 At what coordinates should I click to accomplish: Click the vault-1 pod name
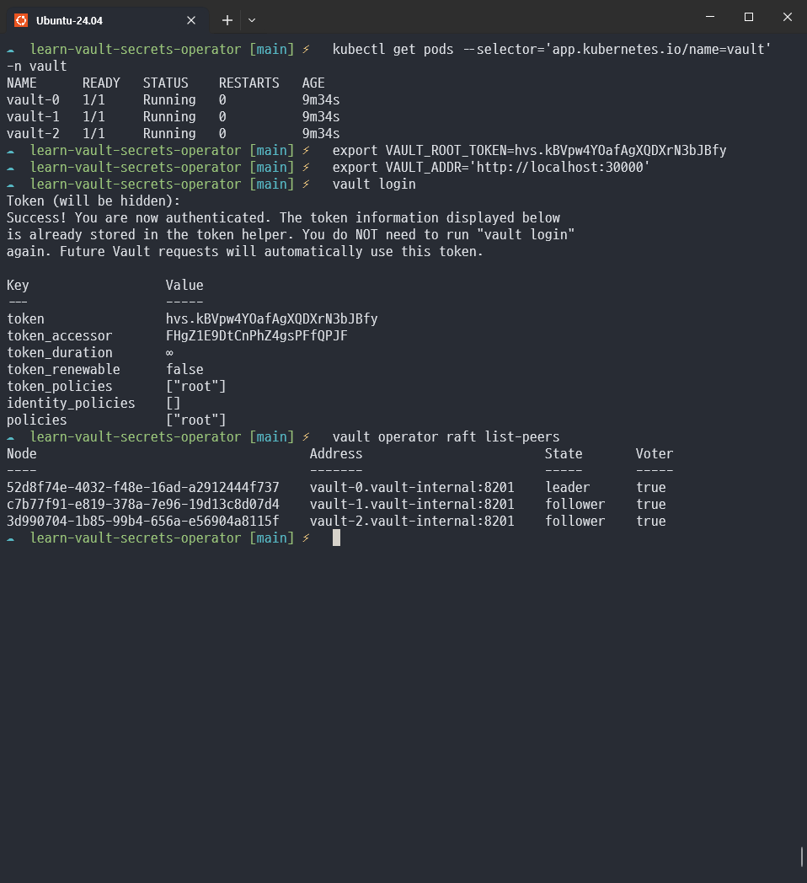coord(33,116)
